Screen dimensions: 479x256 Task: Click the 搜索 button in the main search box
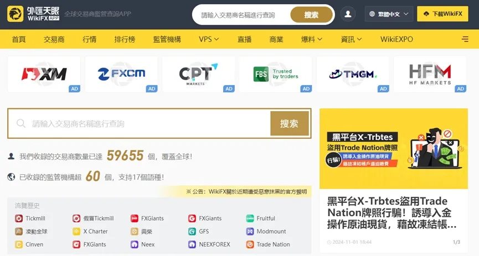tap(289, 123)
